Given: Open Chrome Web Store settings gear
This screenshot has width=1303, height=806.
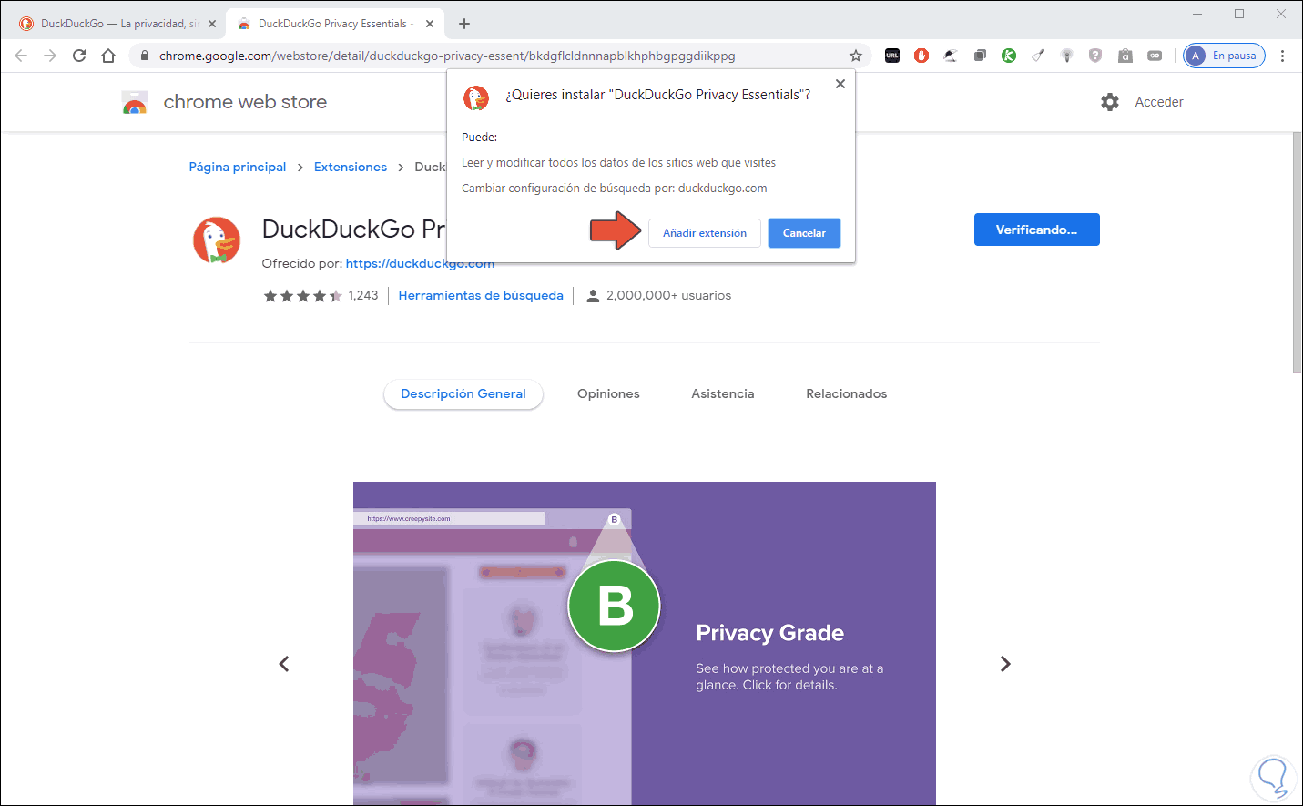Looking at the screenshot, I should (x=1110, y=102).
